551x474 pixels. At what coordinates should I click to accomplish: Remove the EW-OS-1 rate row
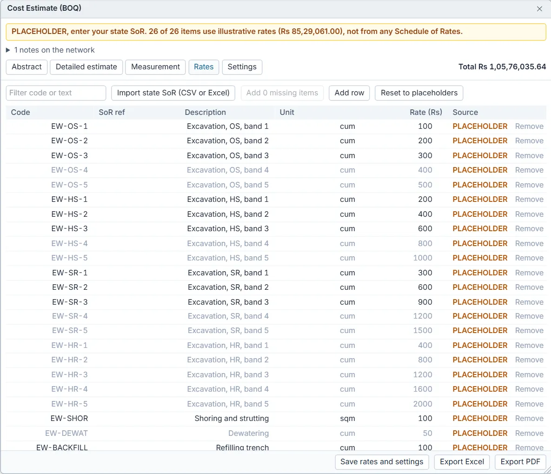[x=529, y=126]
